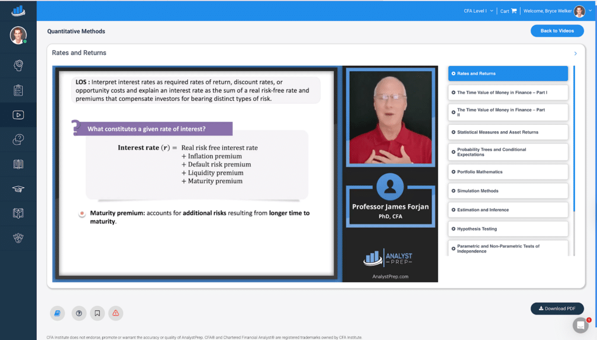Image resolution: width=597 pixels, height=340 pixels.
Task: Bookmark this video using the bookmark icon
Action: [x=97, y=313]
